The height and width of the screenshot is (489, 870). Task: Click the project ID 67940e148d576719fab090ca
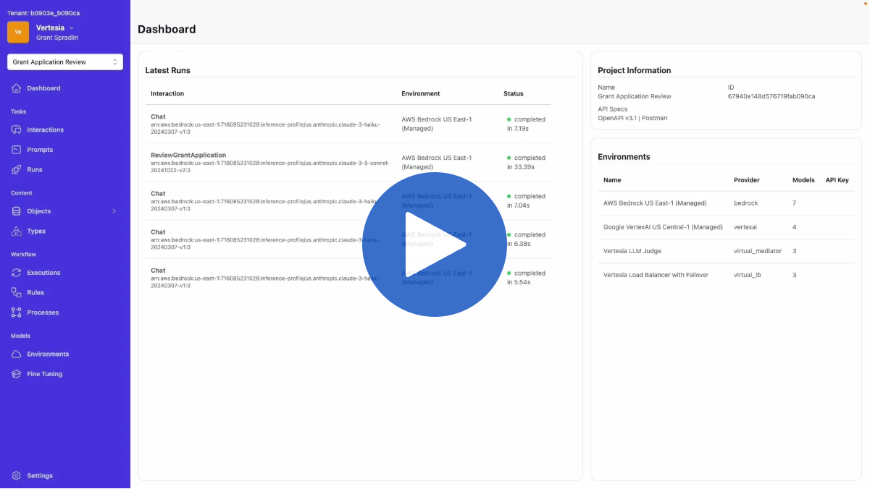pos(771,96)
